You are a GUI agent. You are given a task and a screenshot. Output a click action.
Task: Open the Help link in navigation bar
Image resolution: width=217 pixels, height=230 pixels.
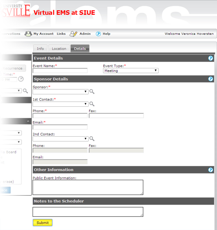click(106, 34)
